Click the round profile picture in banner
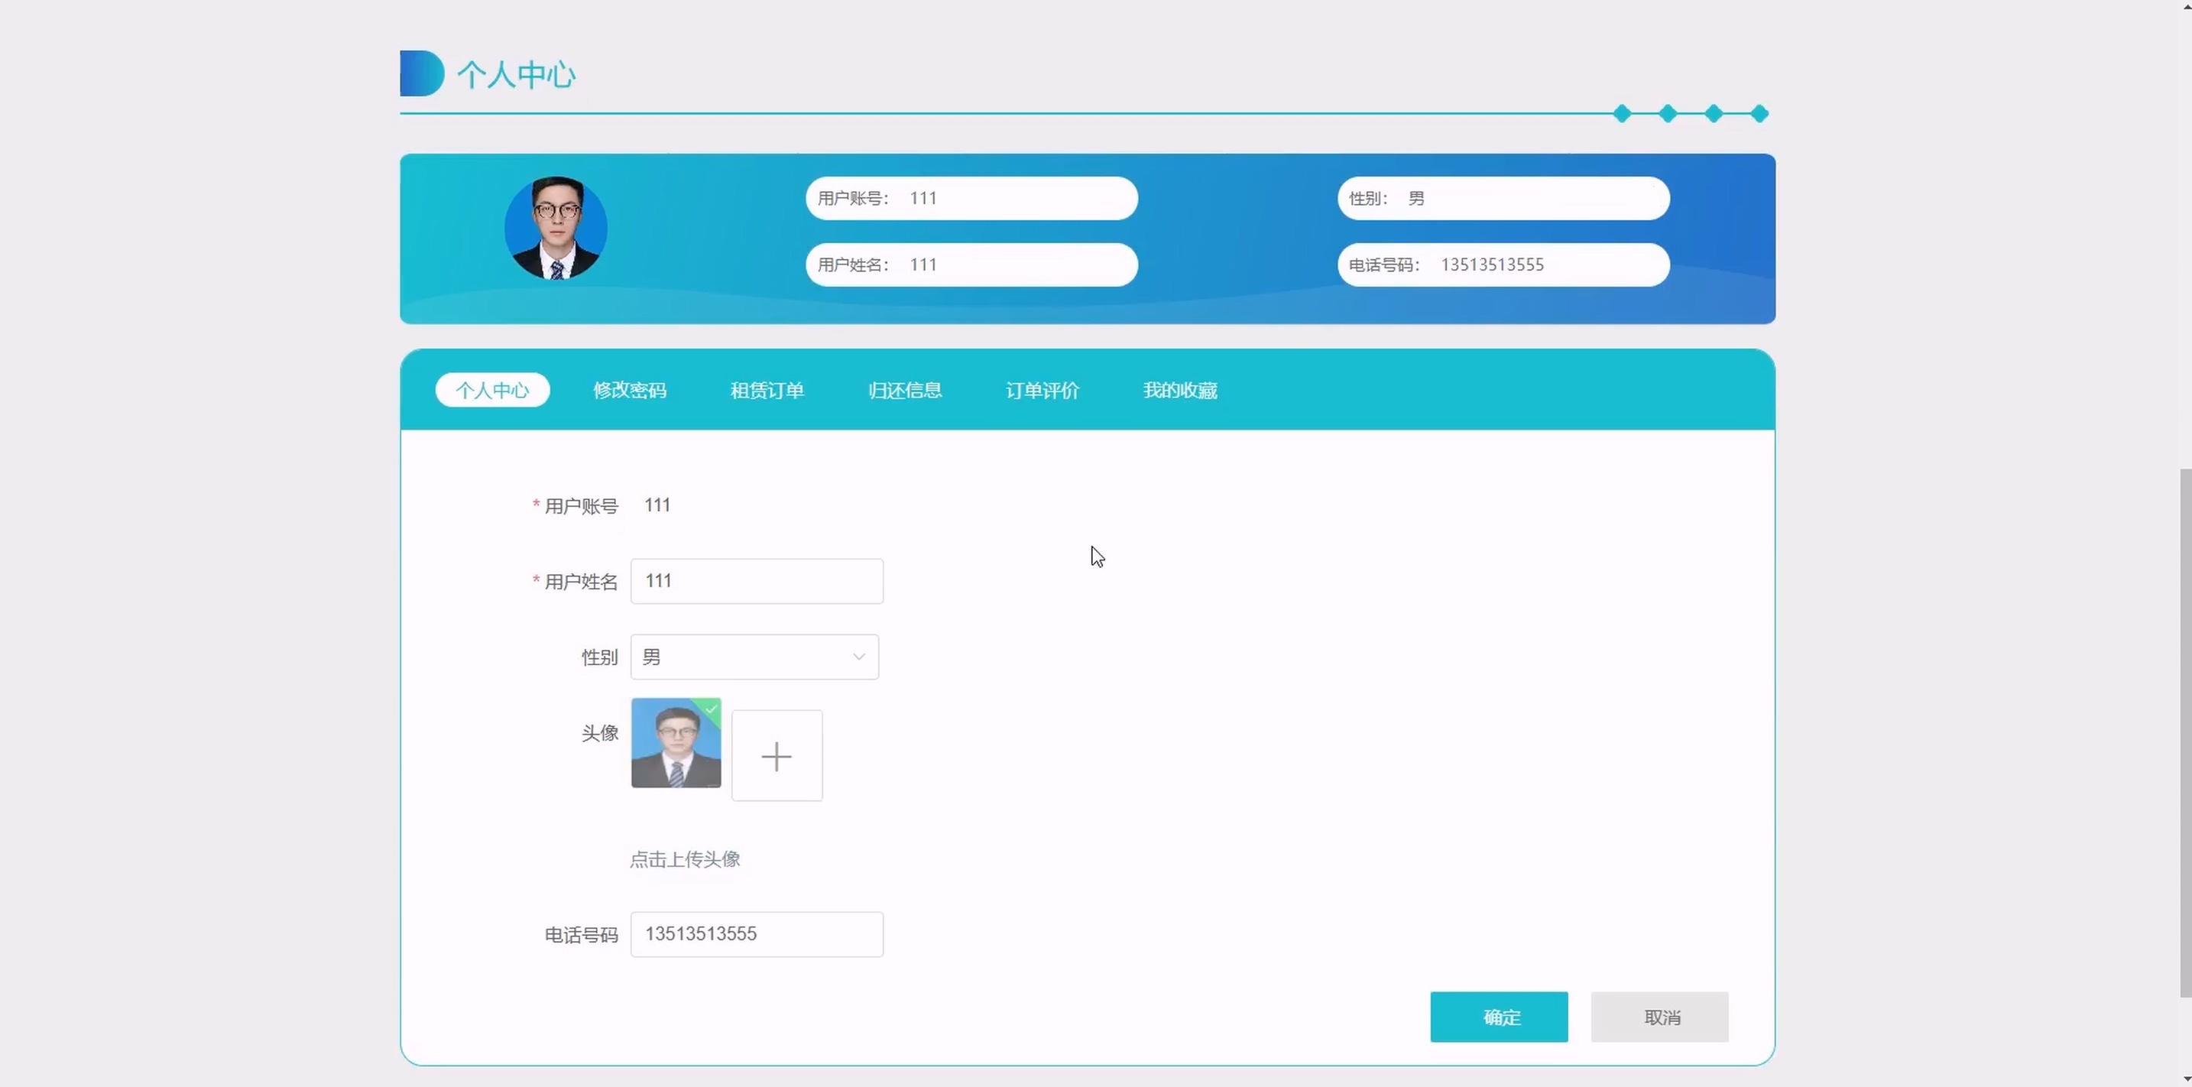Viewport: 2192px width, 1087px height. point(556,227)
